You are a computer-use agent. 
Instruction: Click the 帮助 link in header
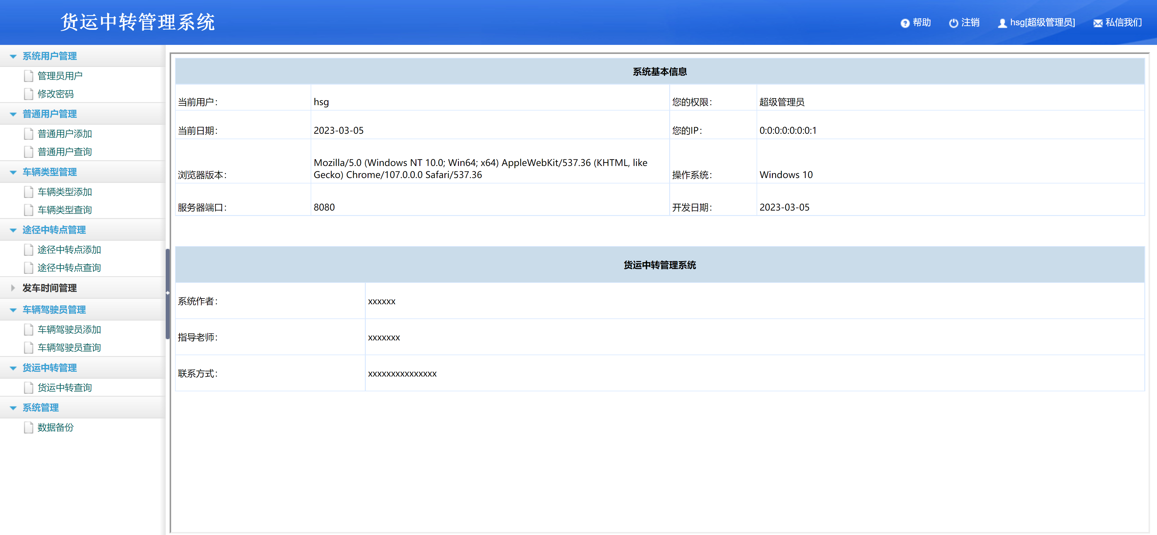pyautogui.click(x=922, y=23)
